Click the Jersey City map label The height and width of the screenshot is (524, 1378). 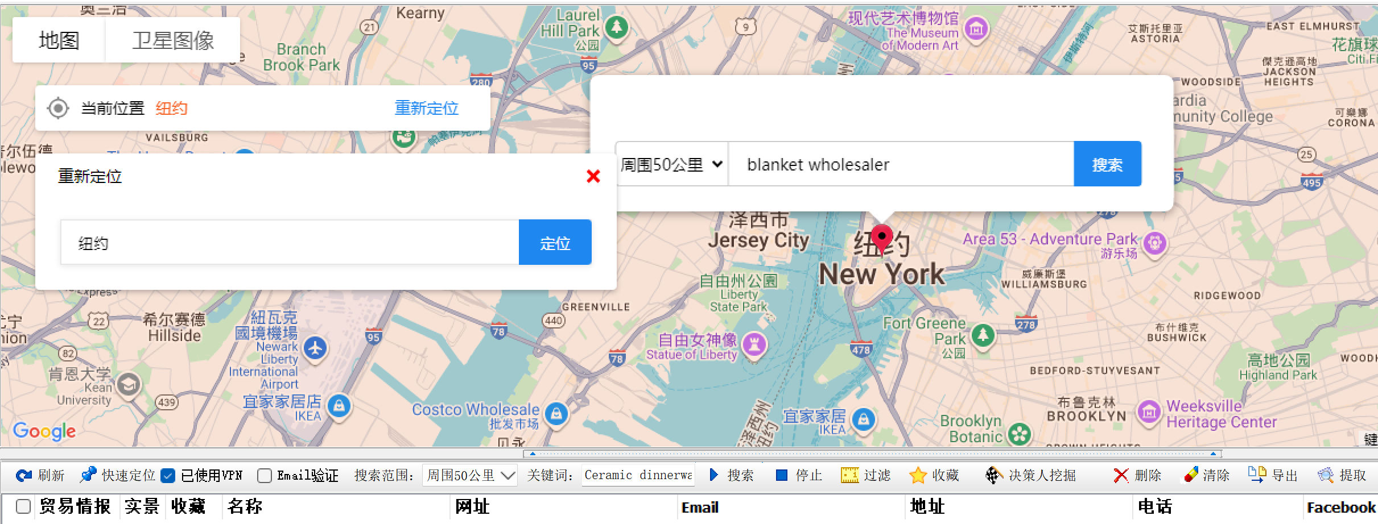(x=758, y=240)
